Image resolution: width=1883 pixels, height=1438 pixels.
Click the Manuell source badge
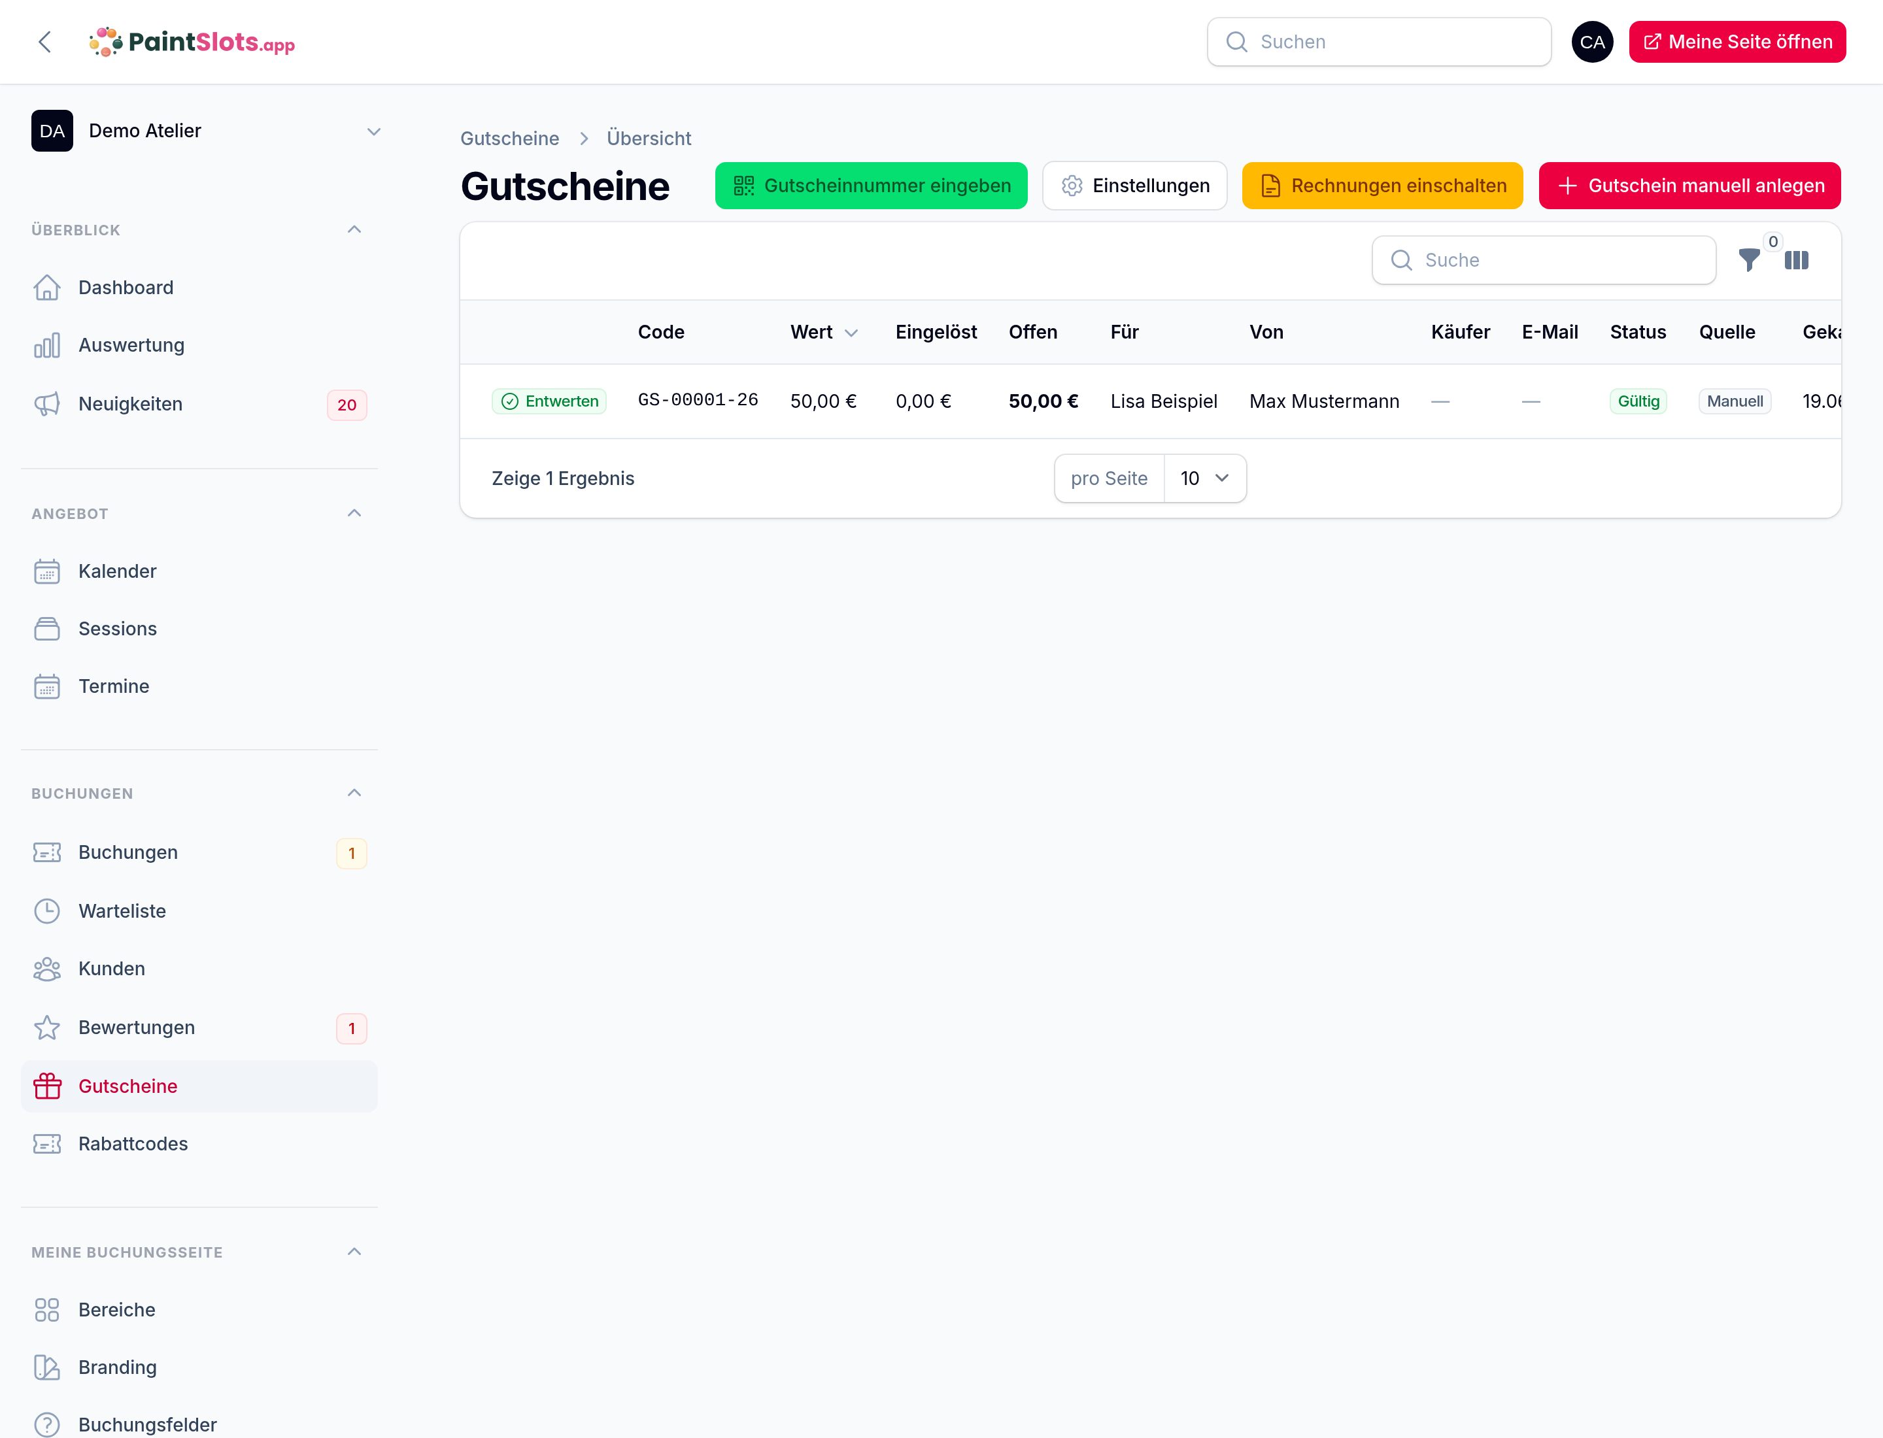pos(1735,401)
